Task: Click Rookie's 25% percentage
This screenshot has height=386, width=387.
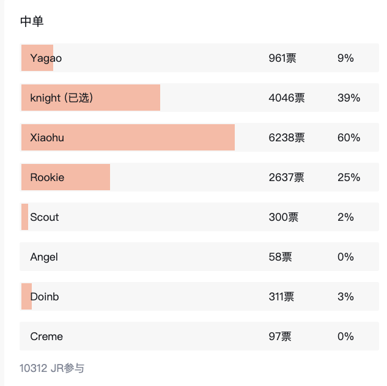Action: (348, 177)
